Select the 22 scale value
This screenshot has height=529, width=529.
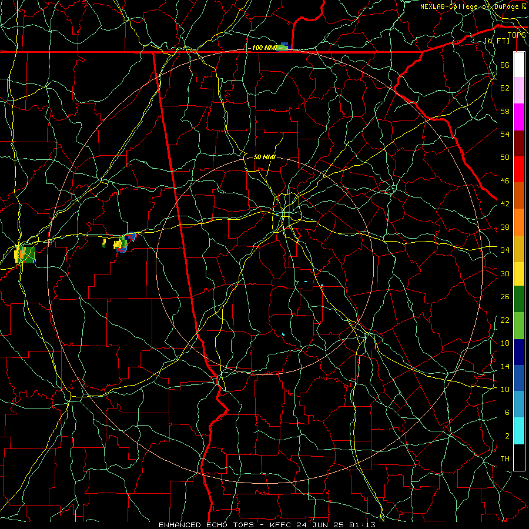coord(505,320)
